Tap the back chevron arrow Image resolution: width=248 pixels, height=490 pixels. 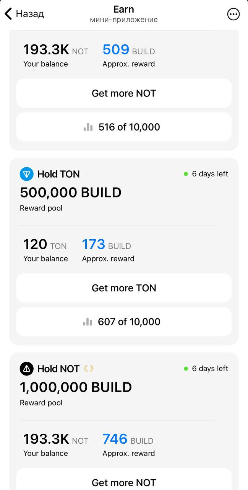(8, 14)
